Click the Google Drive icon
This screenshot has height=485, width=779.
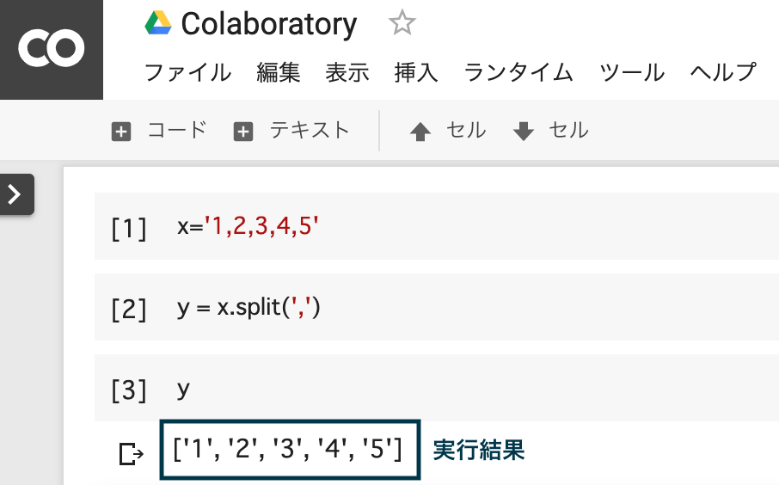pos(157,23)
